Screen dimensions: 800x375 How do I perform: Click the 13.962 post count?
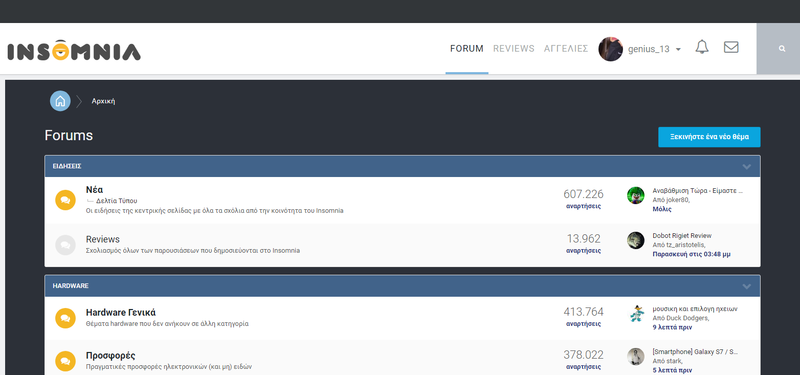[x=584, y=239]
